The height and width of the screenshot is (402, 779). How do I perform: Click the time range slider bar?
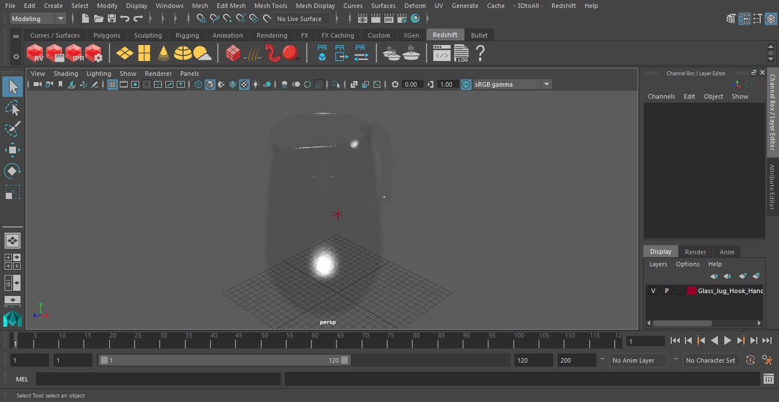[225, 360]
